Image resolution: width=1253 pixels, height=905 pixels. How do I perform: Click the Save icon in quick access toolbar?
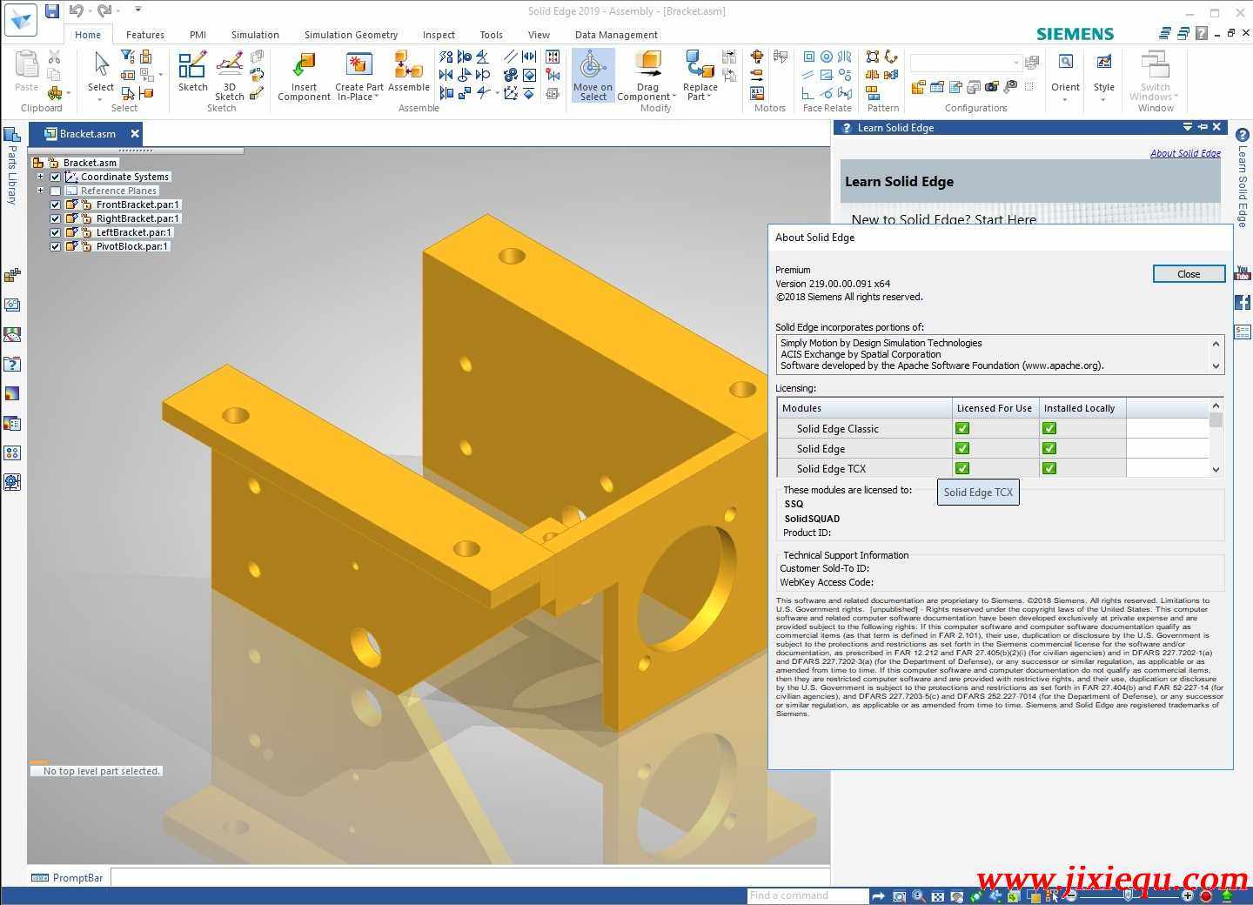point(52,10)
